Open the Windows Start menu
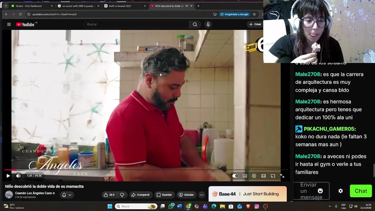Screen dimensions: 375x211 (x=110, y=206)
